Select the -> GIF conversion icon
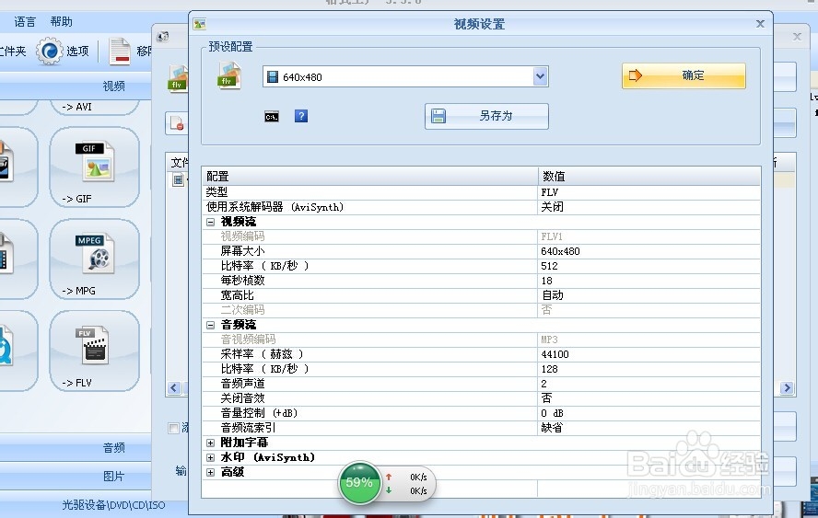818x518 pixels. [95, 167]
